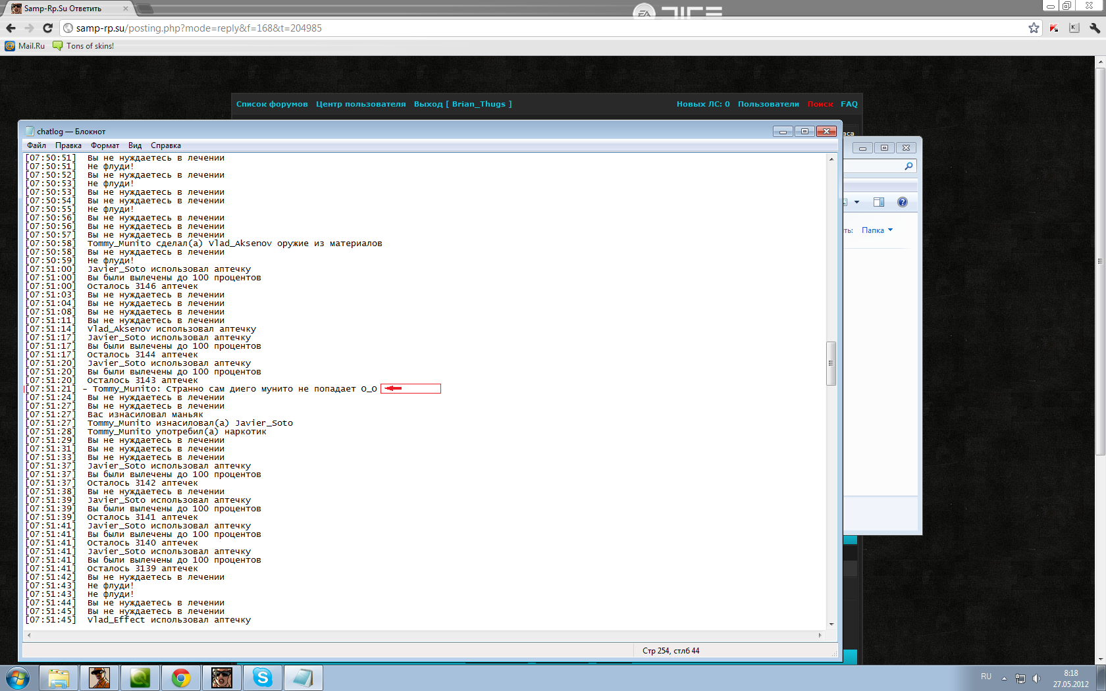Switch to Google Chrome in taskbar
Screen dimensions: 1106x691
[181, 678]
